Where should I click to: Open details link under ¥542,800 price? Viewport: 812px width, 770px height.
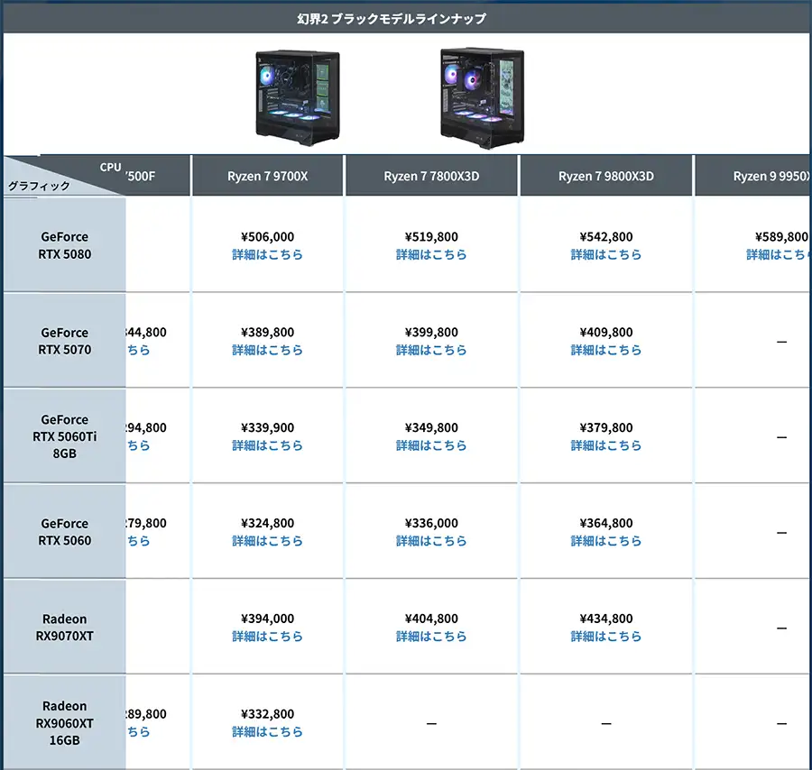(606, 254)
